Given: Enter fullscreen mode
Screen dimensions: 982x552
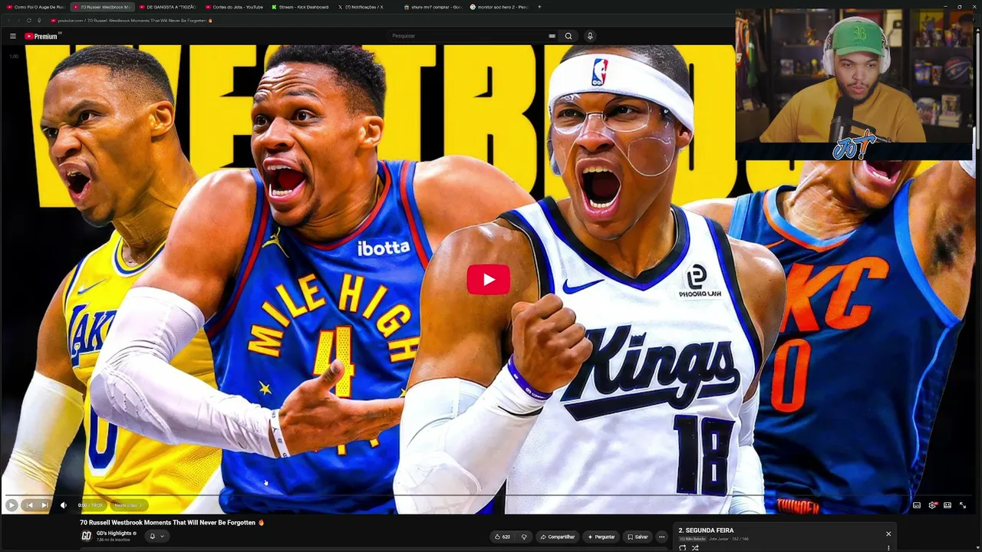Looking at the screenshot, I should coord(963,505).
